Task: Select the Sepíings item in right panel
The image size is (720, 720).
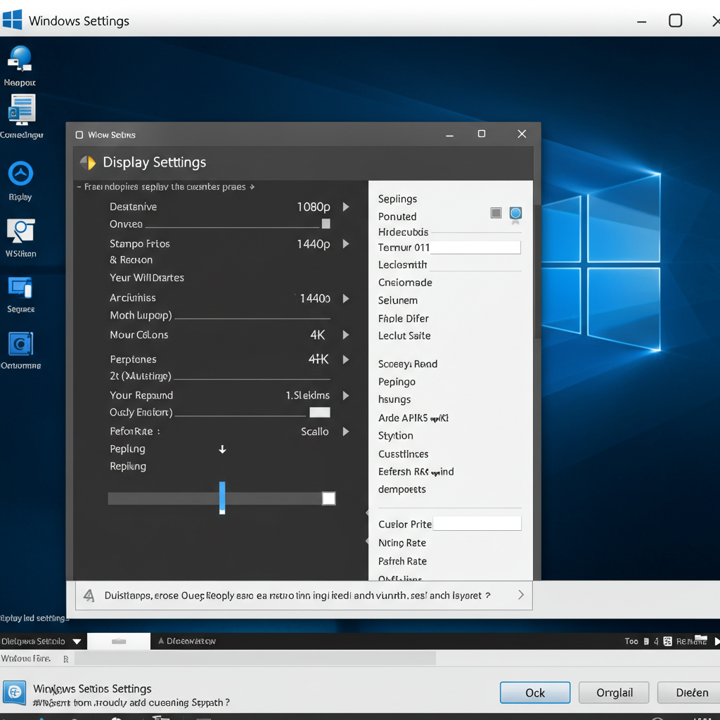Action: pyautogui.click(x=397, y=199)
